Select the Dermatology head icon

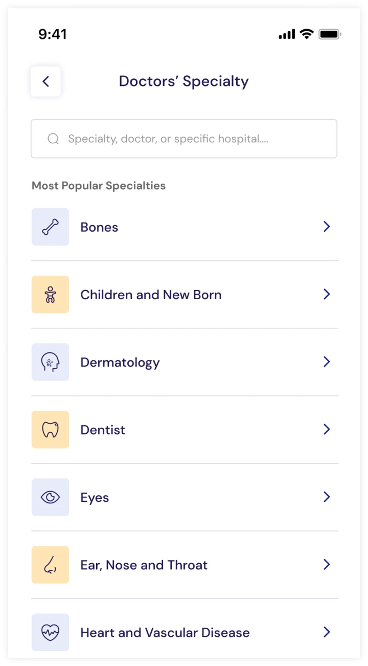pyautogui.click(x=50, y=362)
